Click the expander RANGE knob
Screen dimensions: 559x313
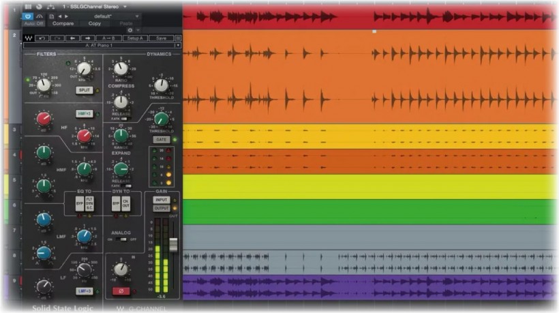[x=121, y=136]
